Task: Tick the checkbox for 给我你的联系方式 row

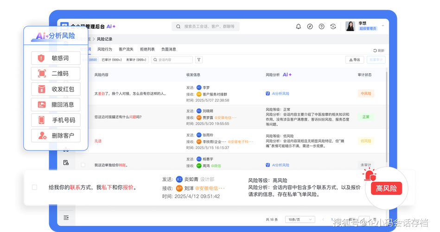Action: click(x=34, y=187)
